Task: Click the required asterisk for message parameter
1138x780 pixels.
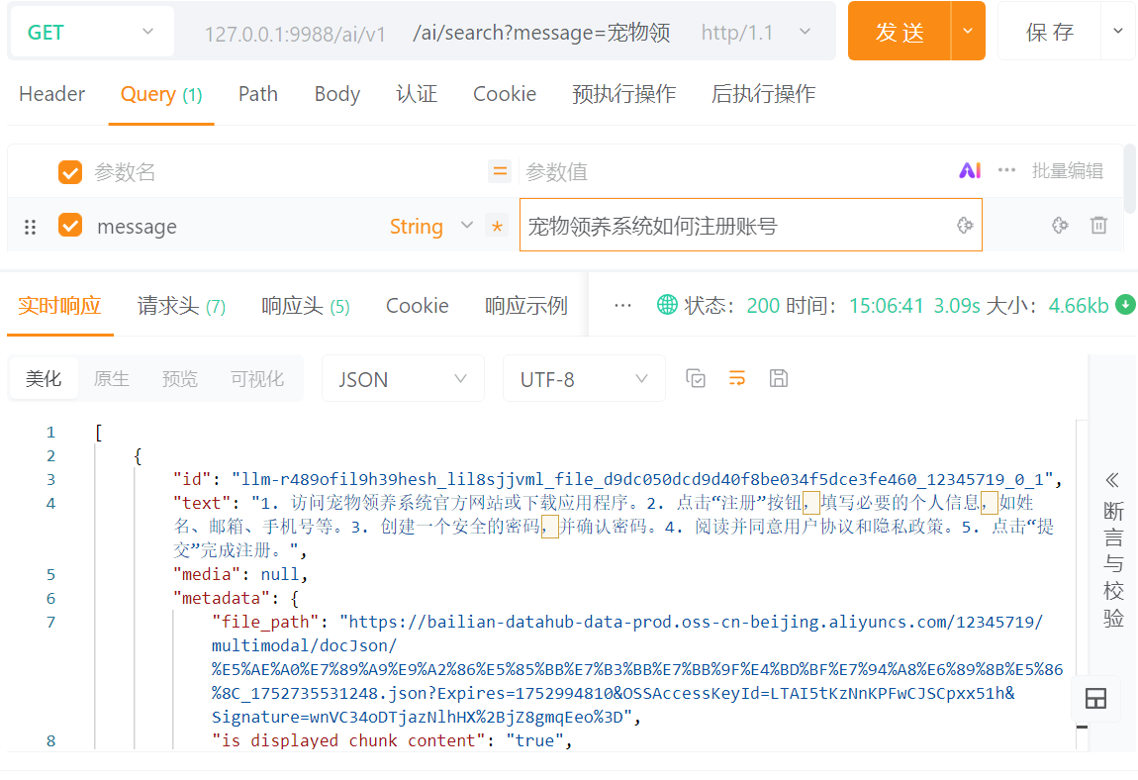Action: [497, 227]
